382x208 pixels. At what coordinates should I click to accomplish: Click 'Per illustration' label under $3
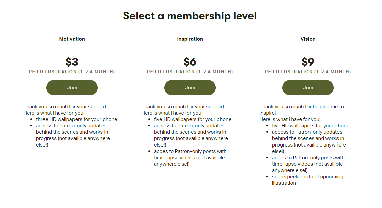[x=72, y=72]
